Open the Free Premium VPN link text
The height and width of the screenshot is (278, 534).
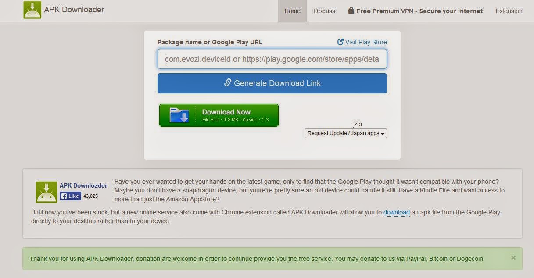pyautogui.click(x=419, y=11)
